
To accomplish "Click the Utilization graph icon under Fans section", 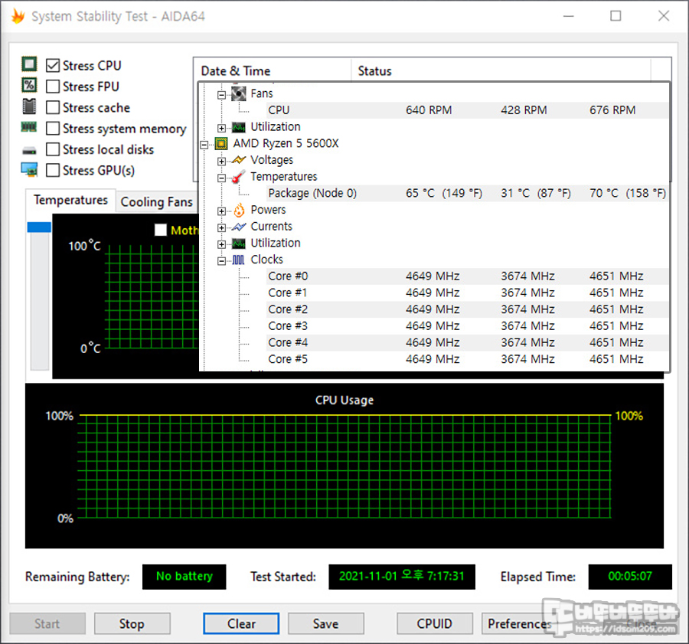I will [239, 127].
